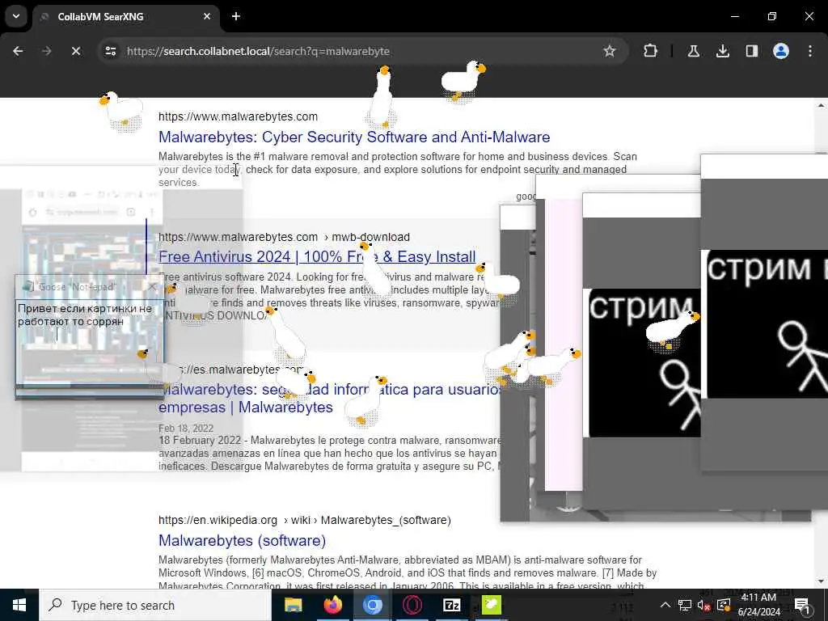Open a new browser tab
The height and width of the screenshot is (621, 828).
click(x=236, y=16)
